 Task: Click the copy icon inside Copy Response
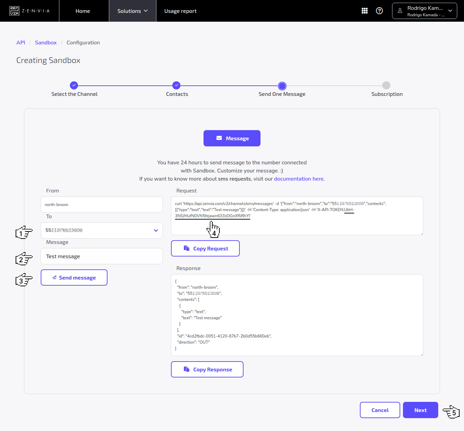click(x=187, y=369)
